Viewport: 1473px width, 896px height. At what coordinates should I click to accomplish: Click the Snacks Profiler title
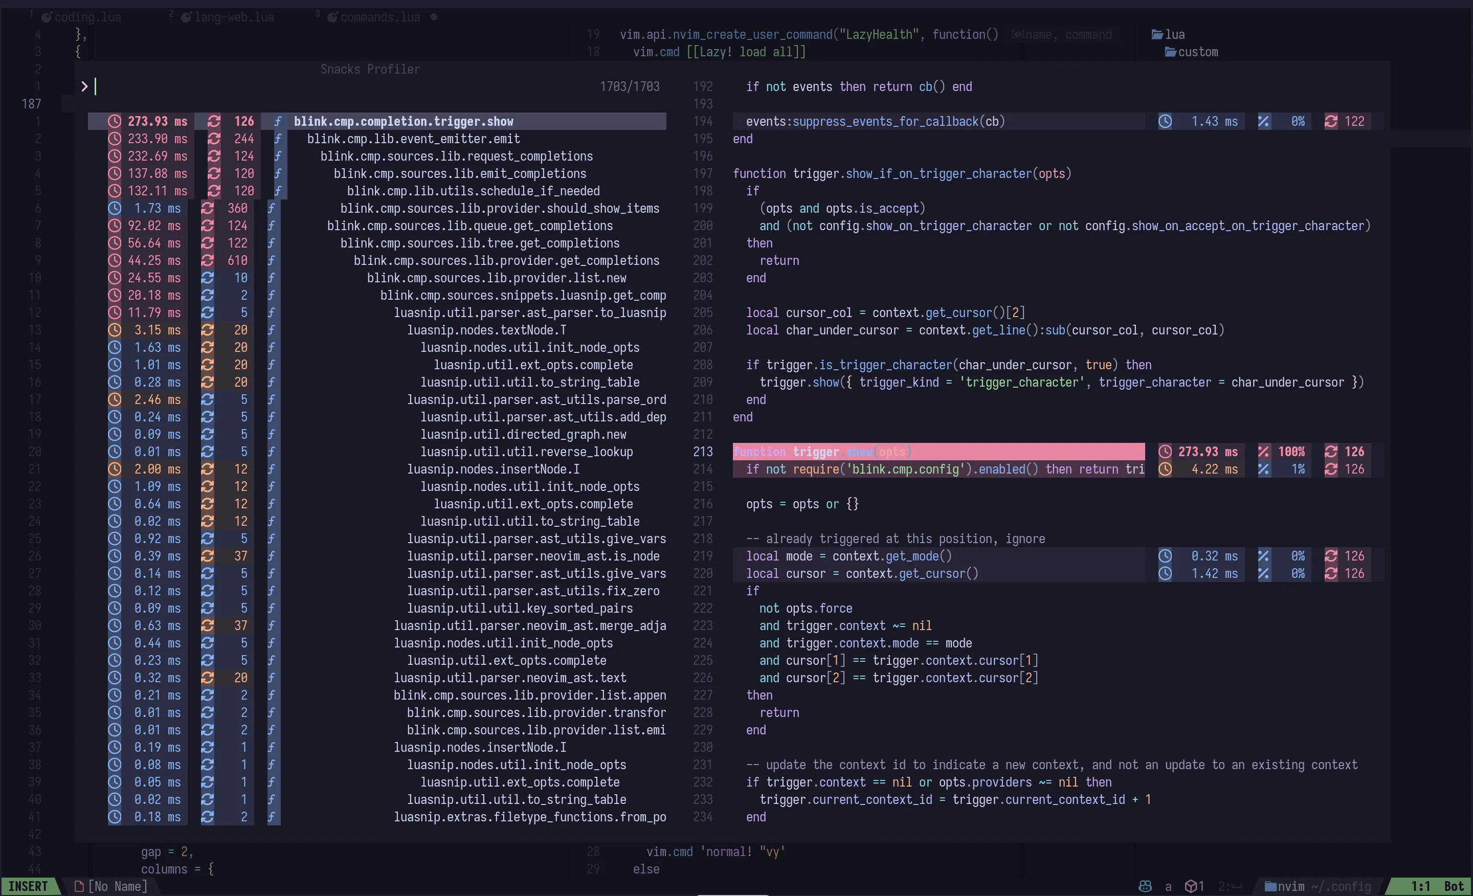click(370, 70)
